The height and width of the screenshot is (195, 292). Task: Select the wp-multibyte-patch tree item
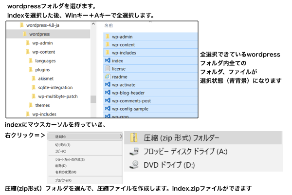point(58,97)
